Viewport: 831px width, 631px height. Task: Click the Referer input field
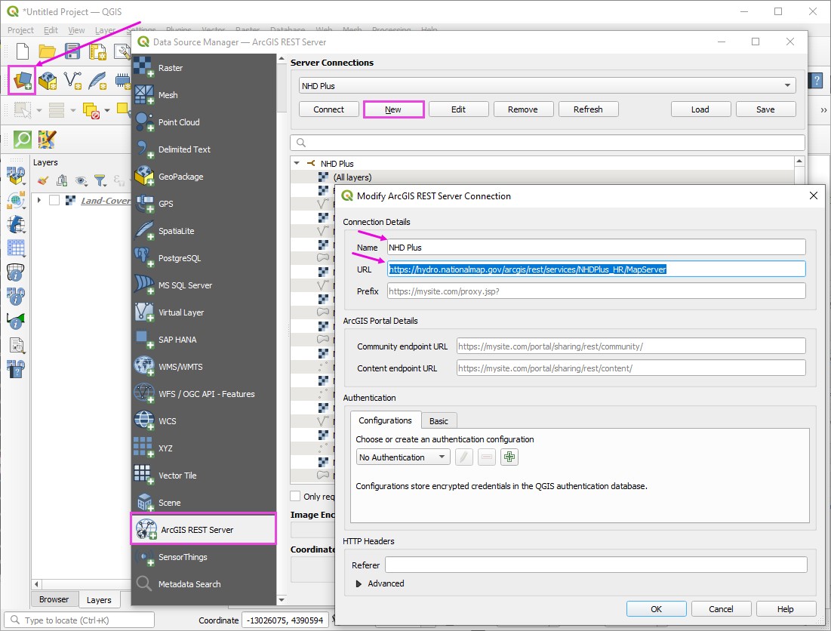coord(596,565)
